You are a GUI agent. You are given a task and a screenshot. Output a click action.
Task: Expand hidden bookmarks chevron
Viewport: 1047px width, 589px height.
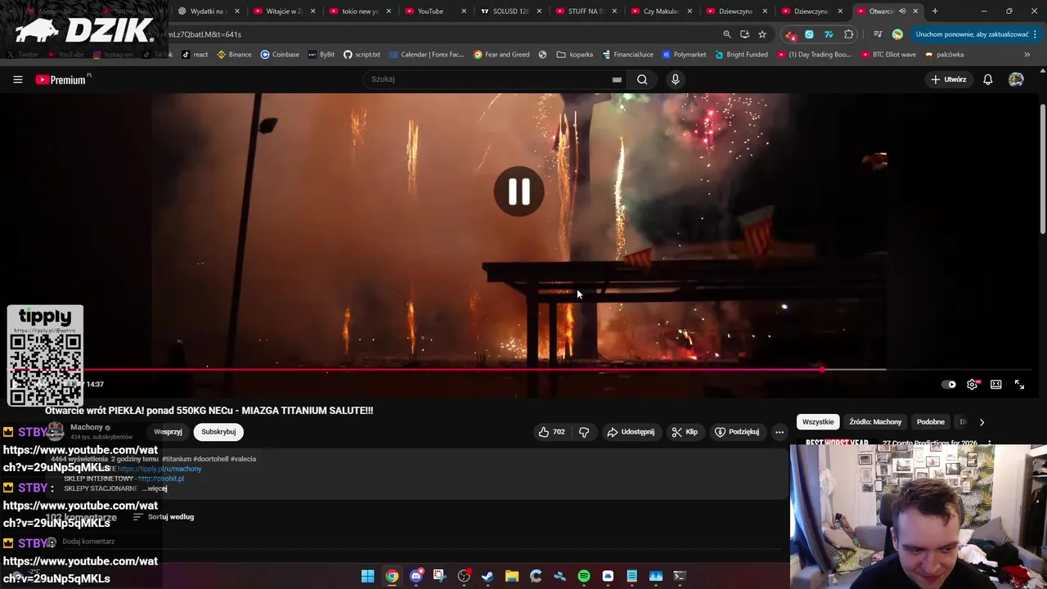tap(1027, 55)
